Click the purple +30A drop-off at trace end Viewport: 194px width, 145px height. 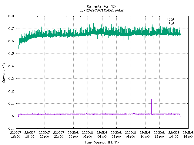[180, 116]
